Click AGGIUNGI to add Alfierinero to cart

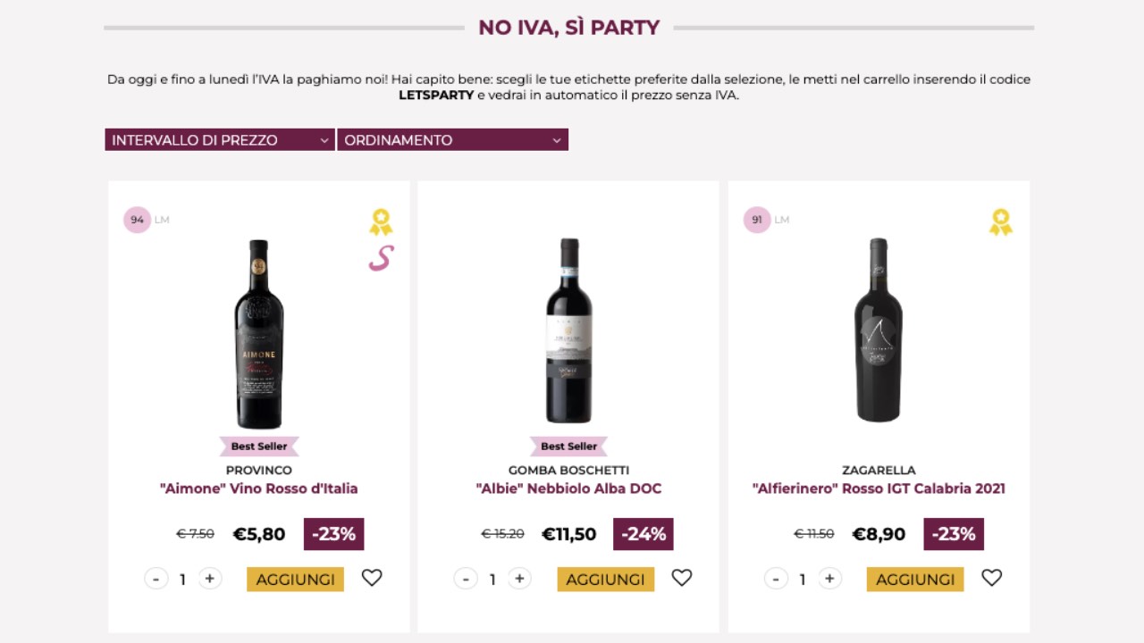914,579
